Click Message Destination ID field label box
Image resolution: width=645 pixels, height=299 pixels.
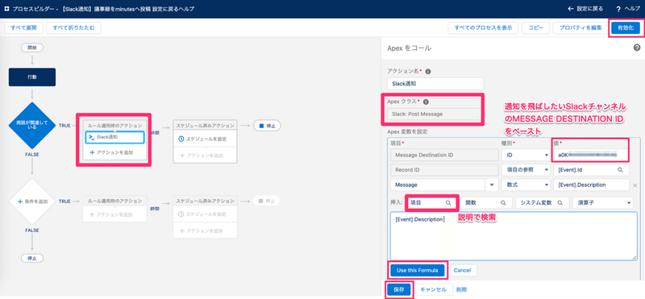(x=444, y=155)
